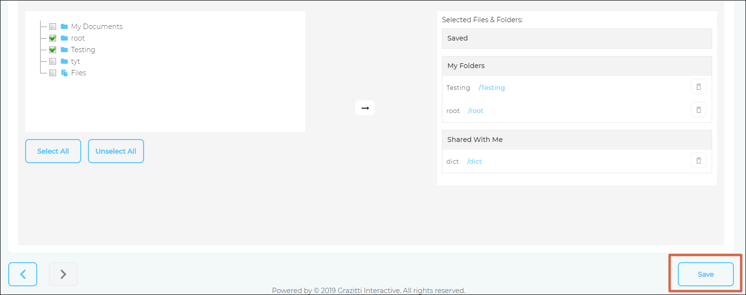Check the My Documents checkbox

pyautogui.click(x=53, y=27)
